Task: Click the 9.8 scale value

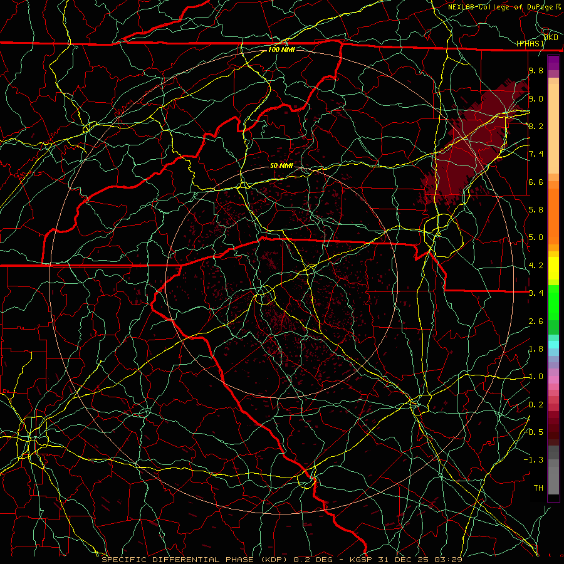Action: (536, 70)
